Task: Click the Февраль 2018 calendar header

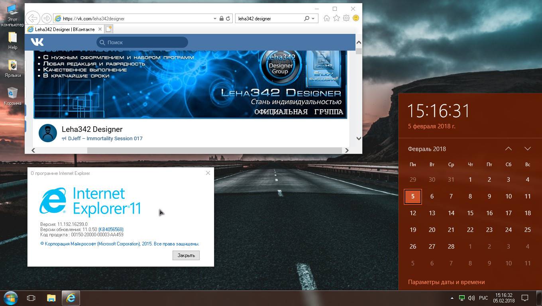Action: click(427, 149)
